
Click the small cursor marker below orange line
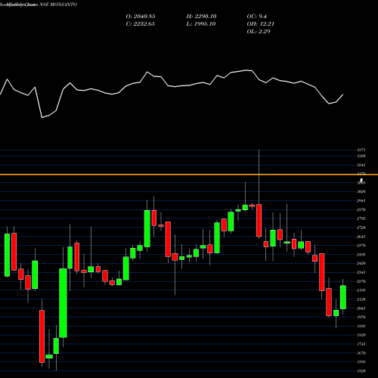click(361, 181)
